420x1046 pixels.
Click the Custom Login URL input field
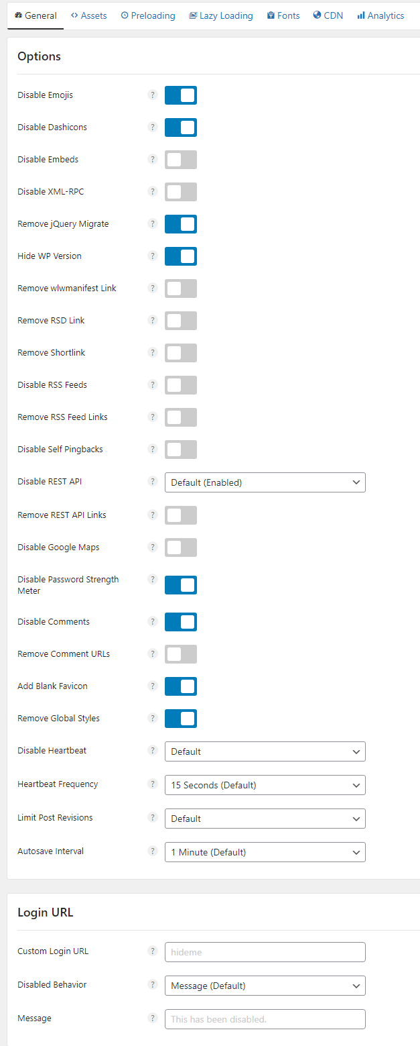click(x=265, y=952)
